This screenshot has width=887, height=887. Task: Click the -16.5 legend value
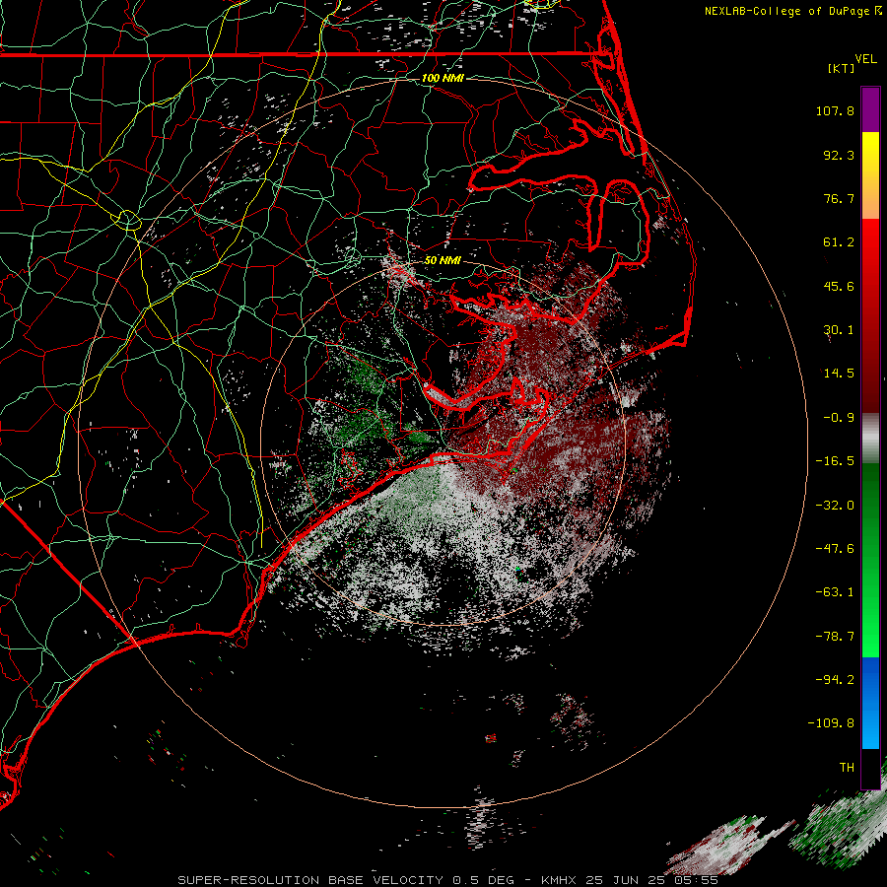coord(835,461)
